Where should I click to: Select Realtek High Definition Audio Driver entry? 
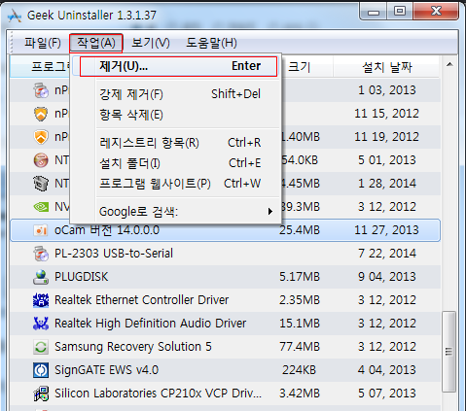coord(226,324)
